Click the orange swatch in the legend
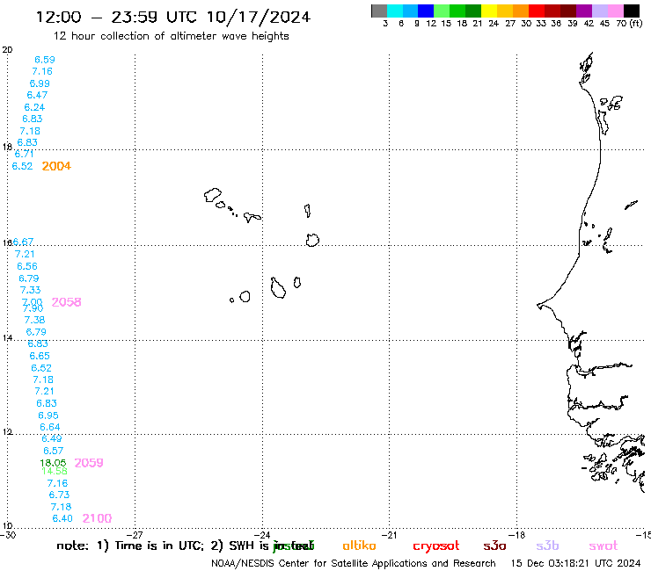The width and height of the screenshot is (651, 571). point(521,11)
